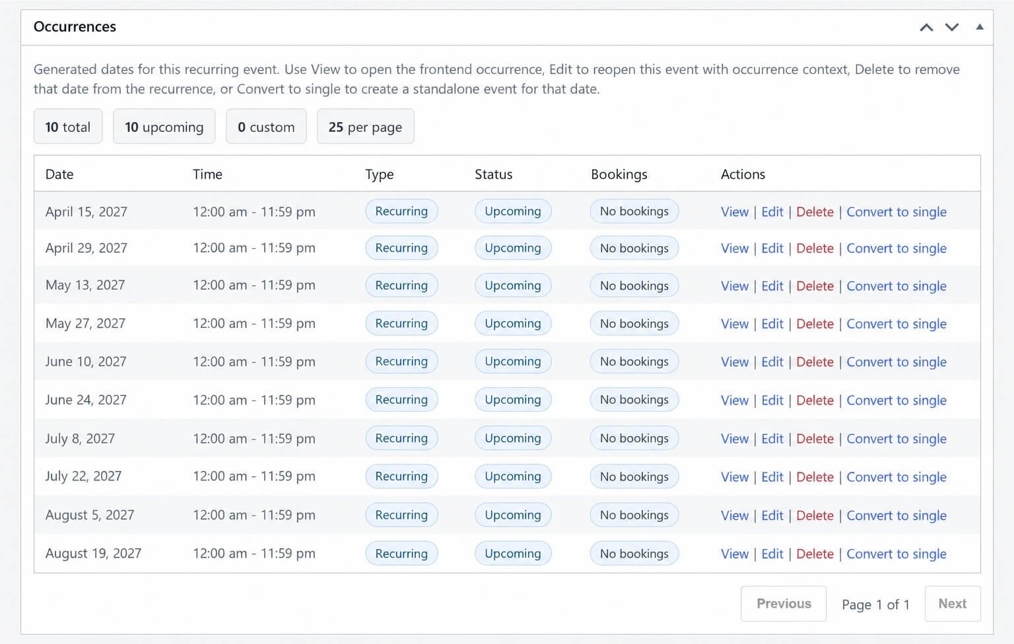
Task: Click the Occurrences panel title
Action: [75, 27]
